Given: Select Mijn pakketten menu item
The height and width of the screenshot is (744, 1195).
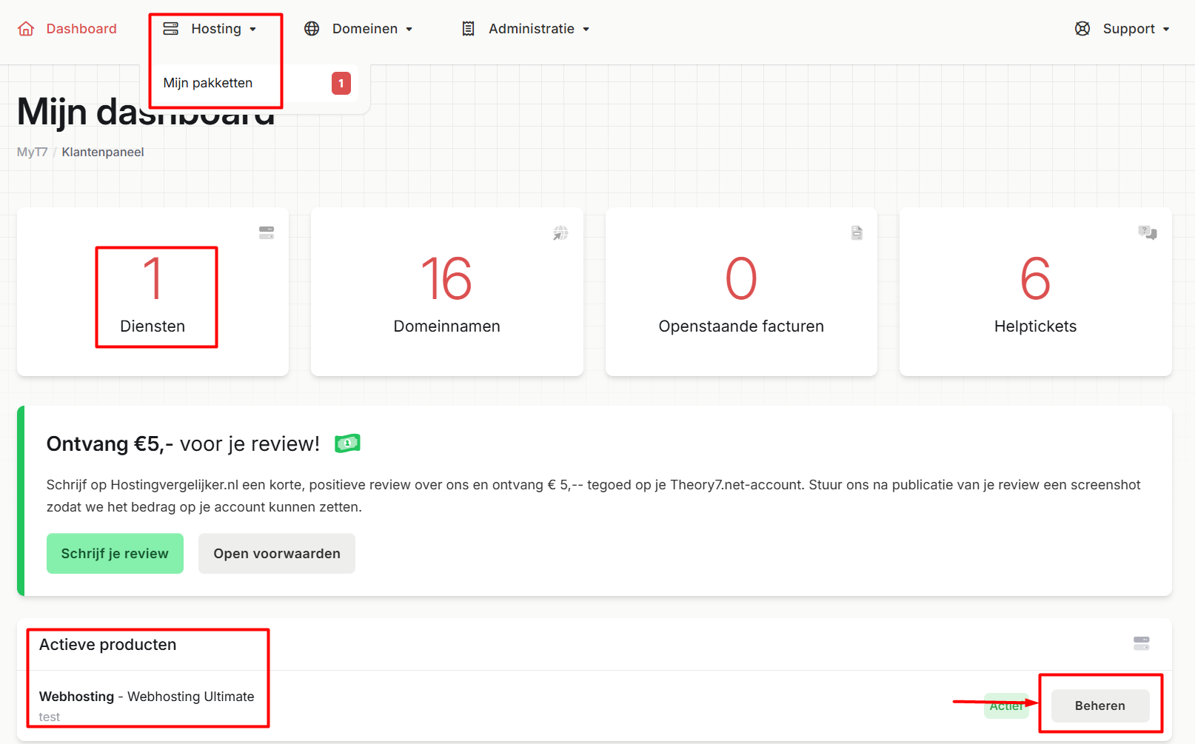Looking at the screenshot, I should point(208,83).
